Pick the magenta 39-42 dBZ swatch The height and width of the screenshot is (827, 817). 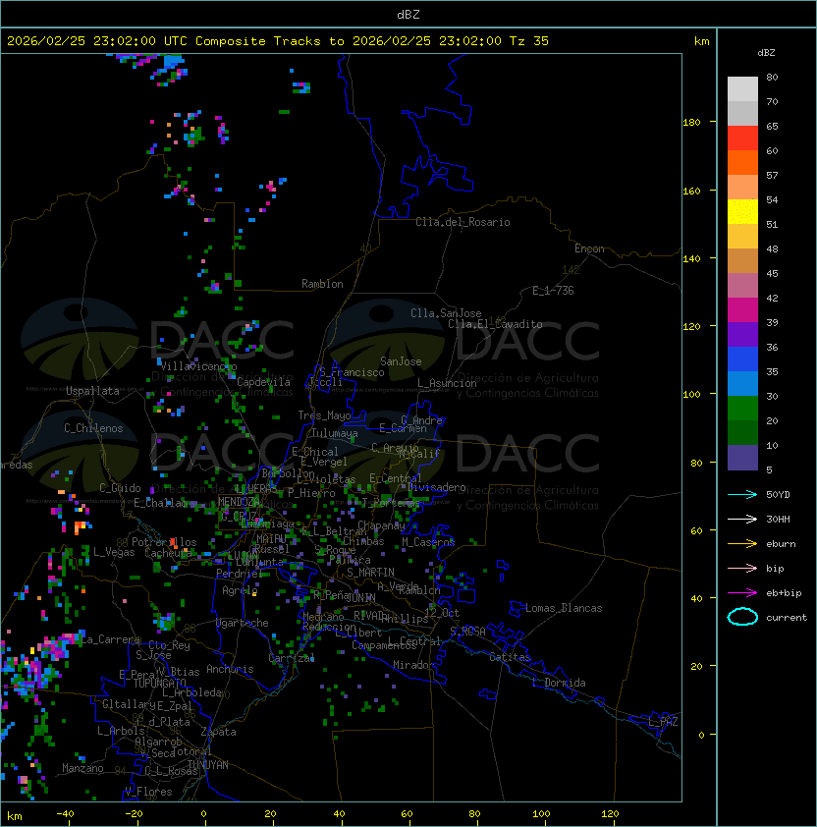(x=742, y=309)
